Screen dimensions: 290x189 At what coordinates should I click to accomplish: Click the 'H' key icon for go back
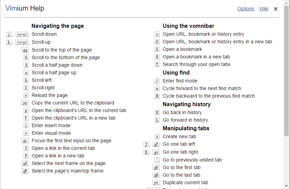click(x=157, y=112)
